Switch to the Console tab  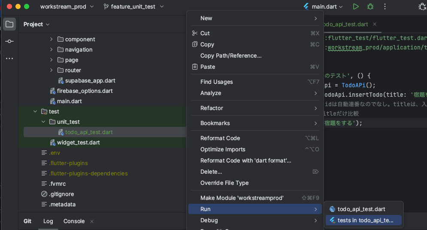tap(74, 221)
